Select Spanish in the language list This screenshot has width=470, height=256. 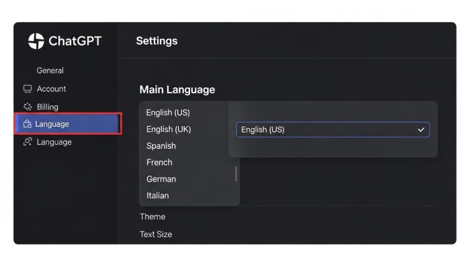pos(161,146)
